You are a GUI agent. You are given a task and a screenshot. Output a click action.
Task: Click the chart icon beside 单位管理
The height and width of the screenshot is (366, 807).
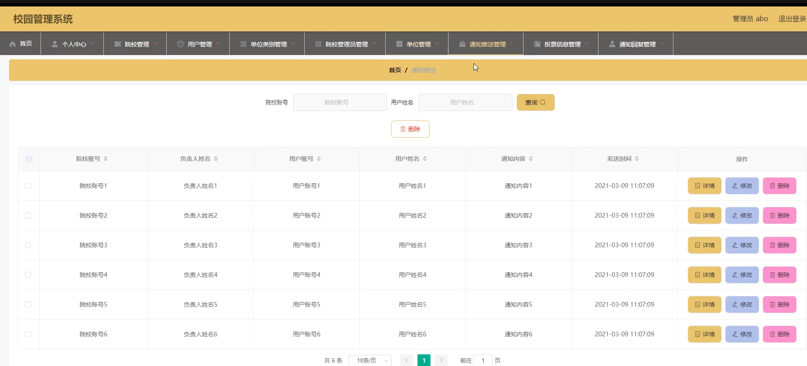[x=399, y=44]
